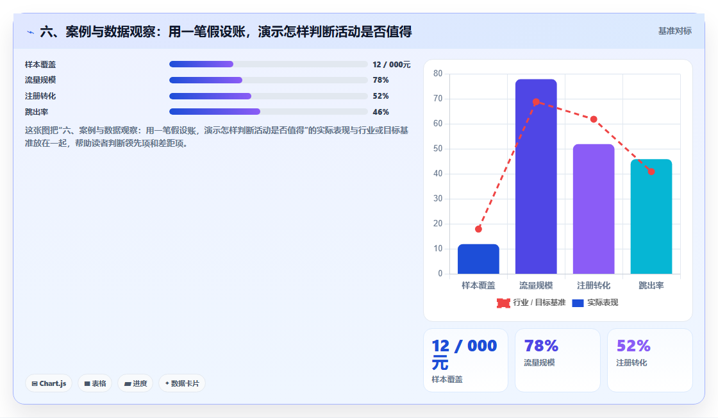Click benchmark point above 注册转化 bar
This screenshot has height=418, width=718.
pos(594,119)
